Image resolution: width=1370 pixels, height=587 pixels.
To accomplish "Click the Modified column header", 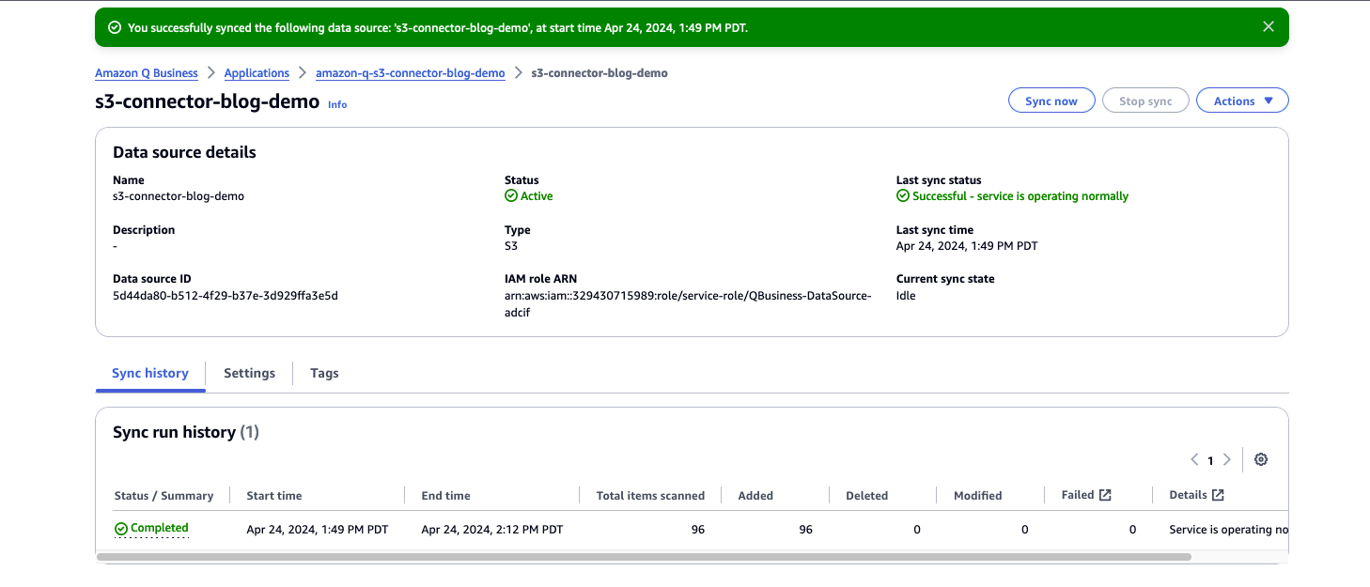I will [977, 495].
